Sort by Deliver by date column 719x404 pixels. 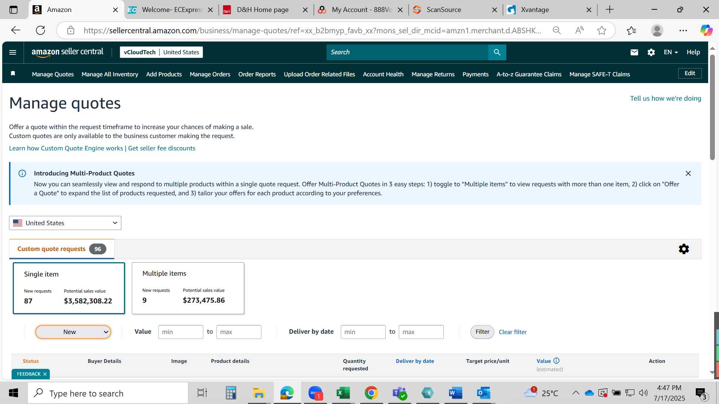[415, 361]
